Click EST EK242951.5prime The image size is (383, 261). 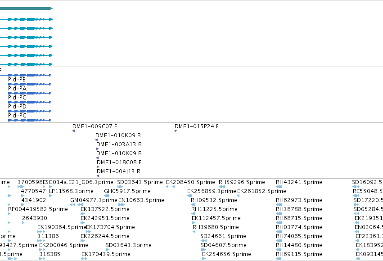tap(105, 218)
